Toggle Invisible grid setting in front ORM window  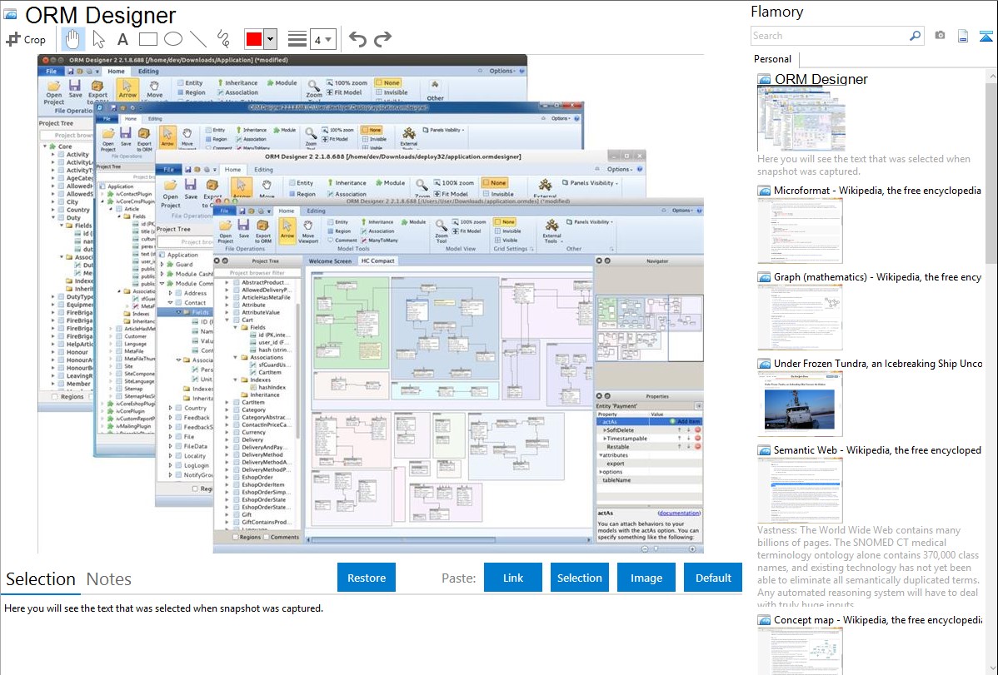pyautogui.click(x=507, y=231)
